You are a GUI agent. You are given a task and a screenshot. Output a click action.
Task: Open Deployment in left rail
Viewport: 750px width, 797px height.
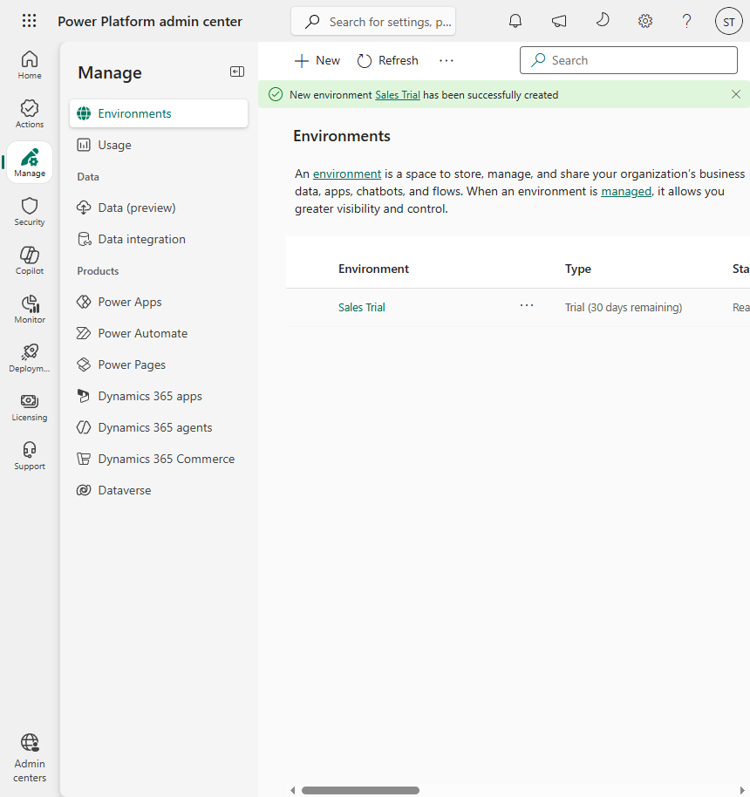tap(30, 358)
